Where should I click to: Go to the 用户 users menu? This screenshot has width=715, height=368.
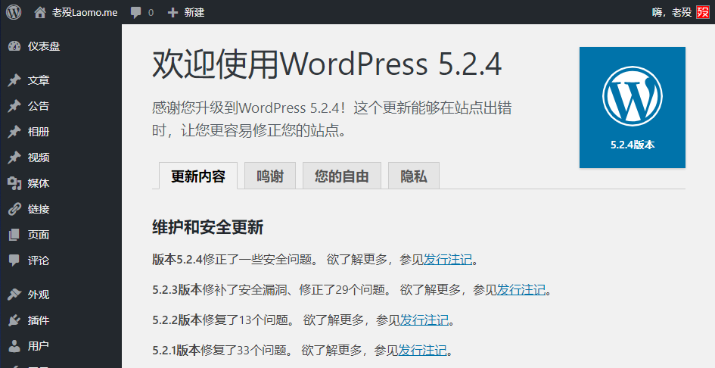[x=39, y=346]
